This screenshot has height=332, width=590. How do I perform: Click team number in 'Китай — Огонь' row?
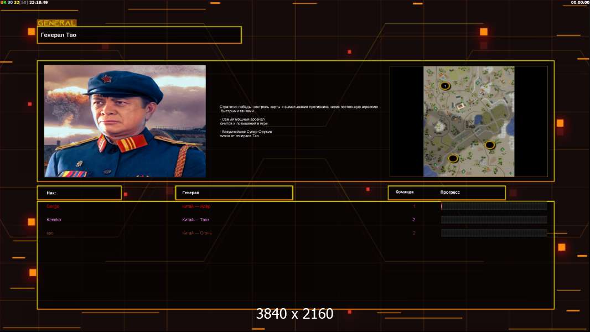pos(414,233)
